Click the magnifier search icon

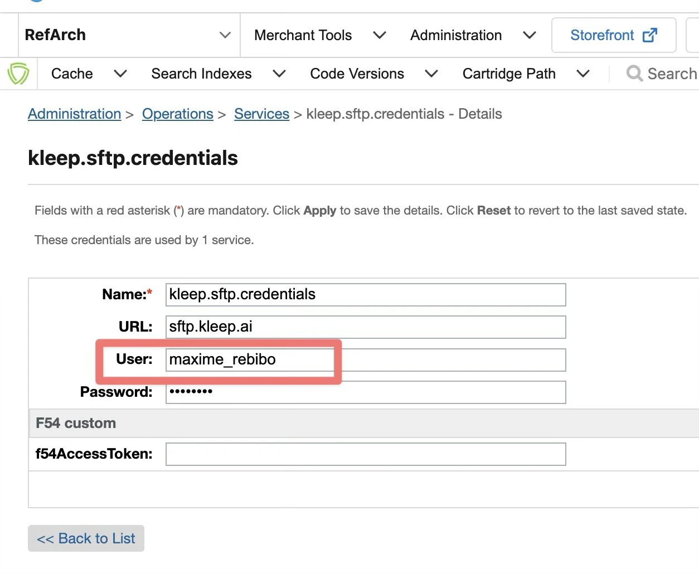pos(634,74)
